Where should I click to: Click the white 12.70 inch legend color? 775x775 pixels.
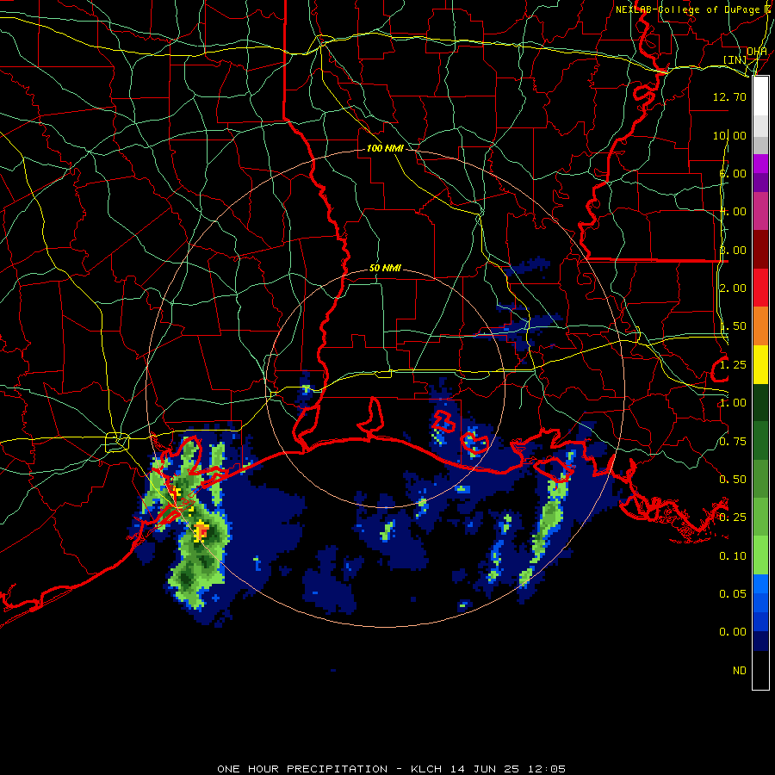pyautogui.click(x=760, y=96)
